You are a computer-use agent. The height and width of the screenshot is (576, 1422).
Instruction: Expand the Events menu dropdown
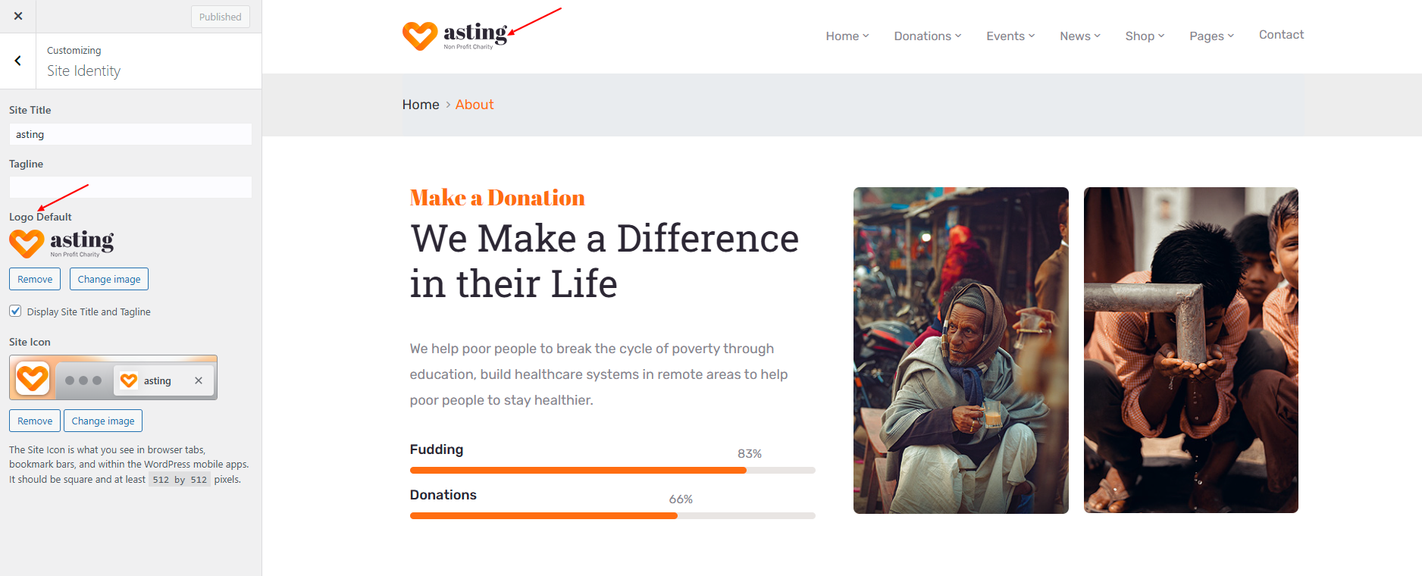click(1010, 36)
